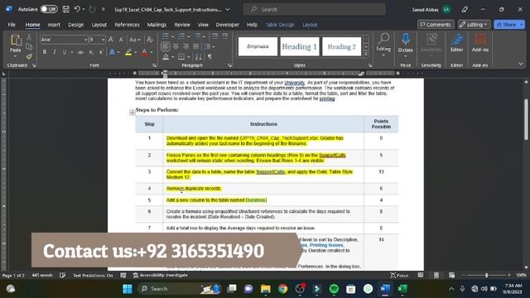Increase paragraph indent
Viewport: 530px width, 298px height.
pyautogui.click(x=224, y=36)
